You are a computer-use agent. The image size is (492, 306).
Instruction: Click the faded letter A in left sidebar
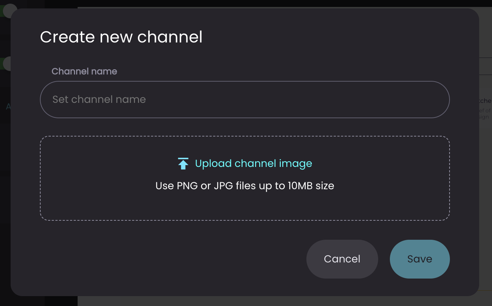point(8,107)
